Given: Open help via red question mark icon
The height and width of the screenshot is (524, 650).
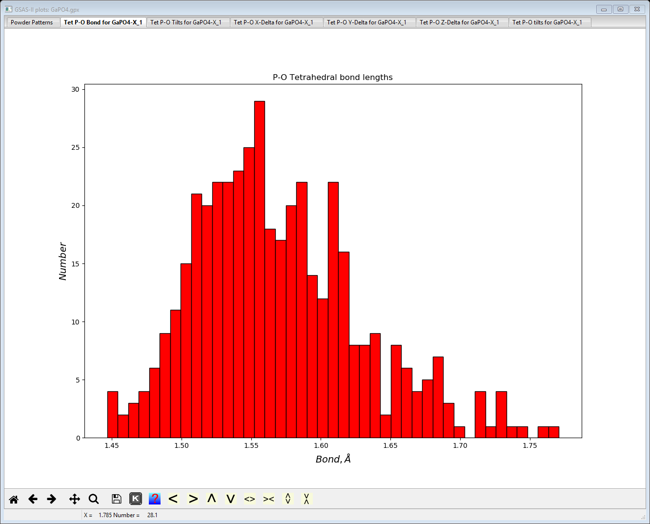Looking at the screenshot, I should coord(155,499).
